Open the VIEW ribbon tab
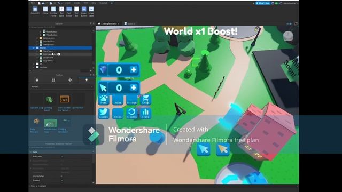Viewport: 342px width, 192px height. (94, 3)
